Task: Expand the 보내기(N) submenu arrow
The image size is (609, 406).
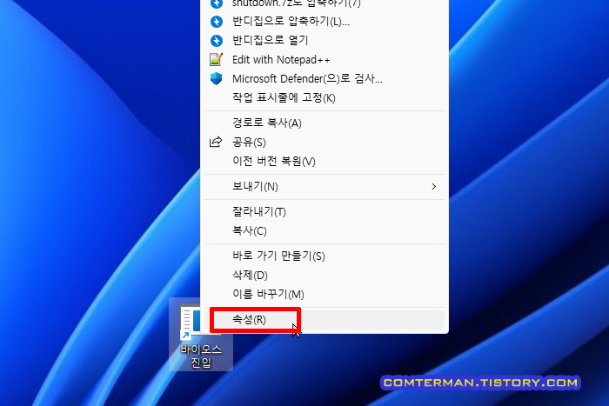Action: coord(434,187)
